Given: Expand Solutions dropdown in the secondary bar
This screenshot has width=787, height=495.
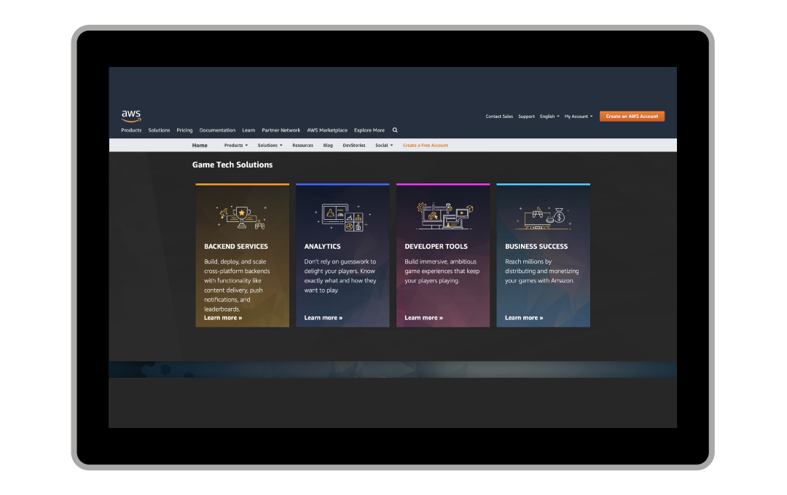Looking at the screenshot, I should click(x=270, y=146).
